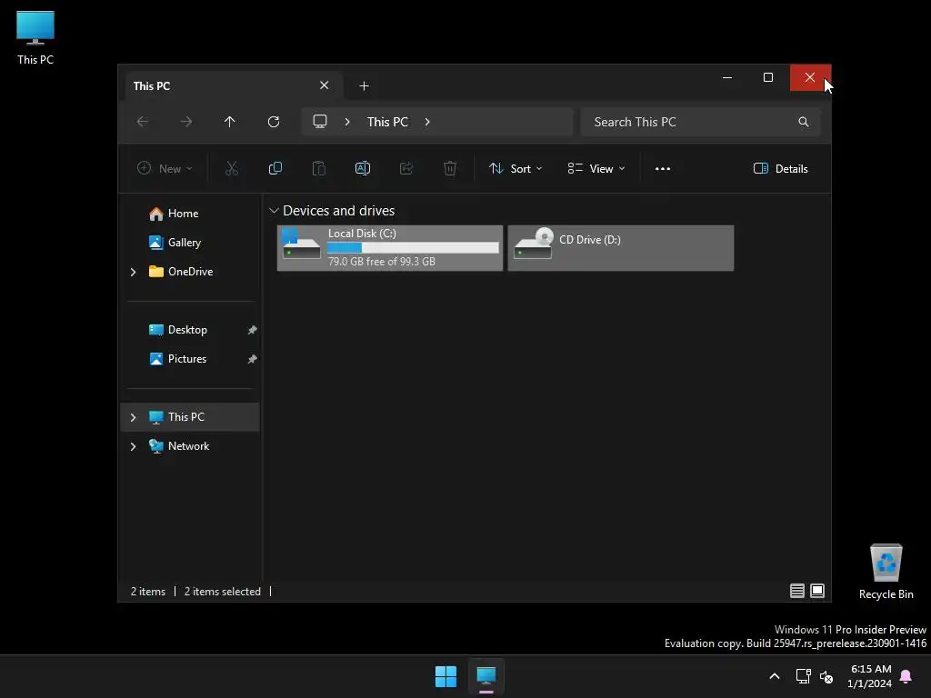Select the Local Disk (C:) drive
931x698 pixels.
click(390, 247)
